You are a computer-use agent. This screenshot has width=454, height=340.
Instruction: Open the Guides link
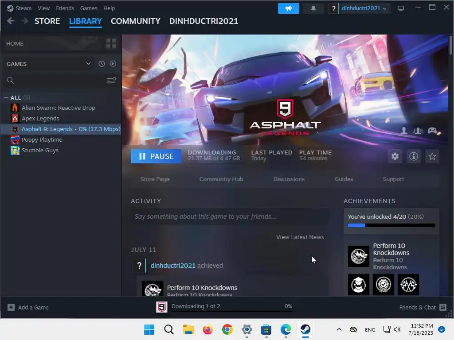[344, 179]
